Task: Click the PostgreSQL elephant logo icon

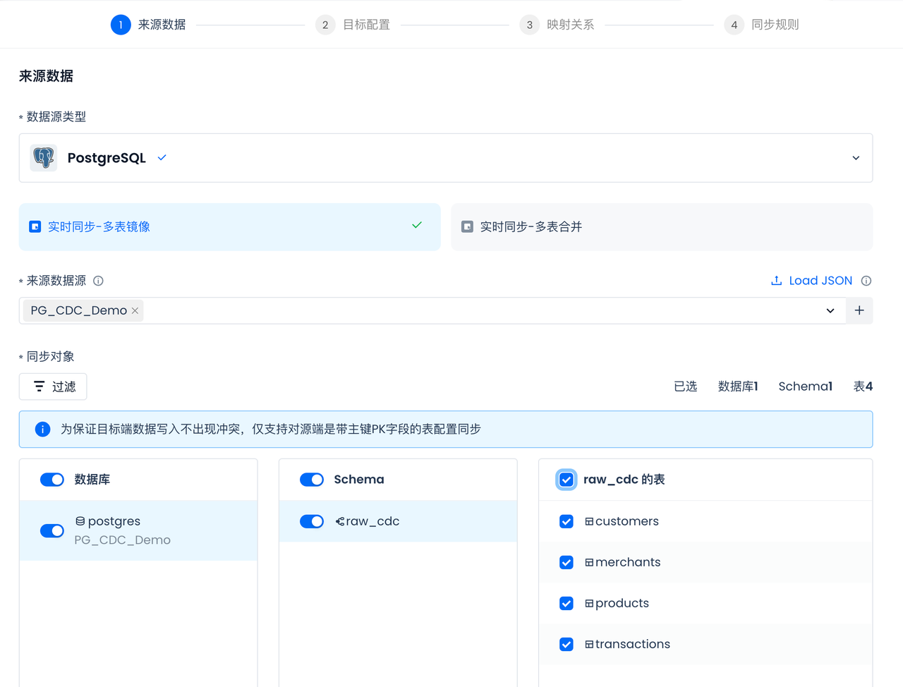Action: (44, 158)
